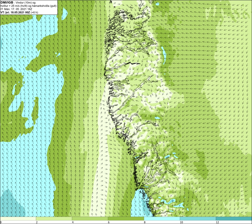Click the 6–8 m/s dark green legend segment
Image resolution: width=252 pixels, height=224 pixels.
pyautogui.click(x=126, y=218)
